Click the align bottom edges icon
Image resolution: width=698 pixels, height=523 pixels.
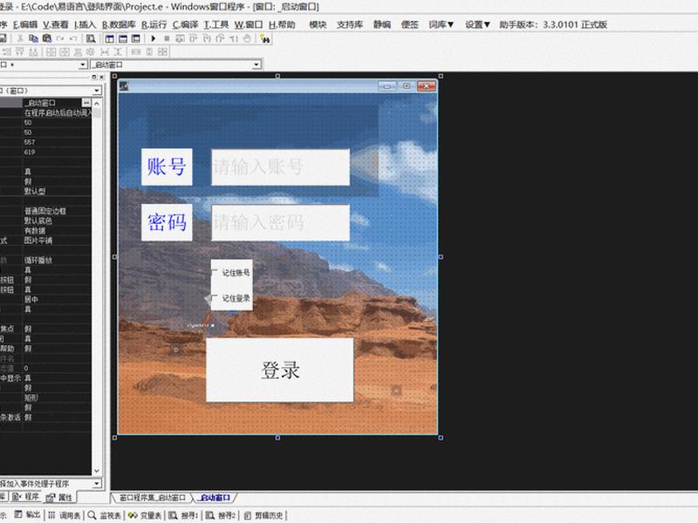(33, 52)
